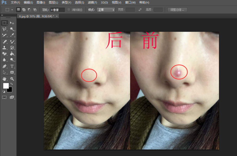Viewport: 237px width, 156px height.
Task: Enable the 消除锯齿 anti-alias checkbox
Action: click(69, 10)
